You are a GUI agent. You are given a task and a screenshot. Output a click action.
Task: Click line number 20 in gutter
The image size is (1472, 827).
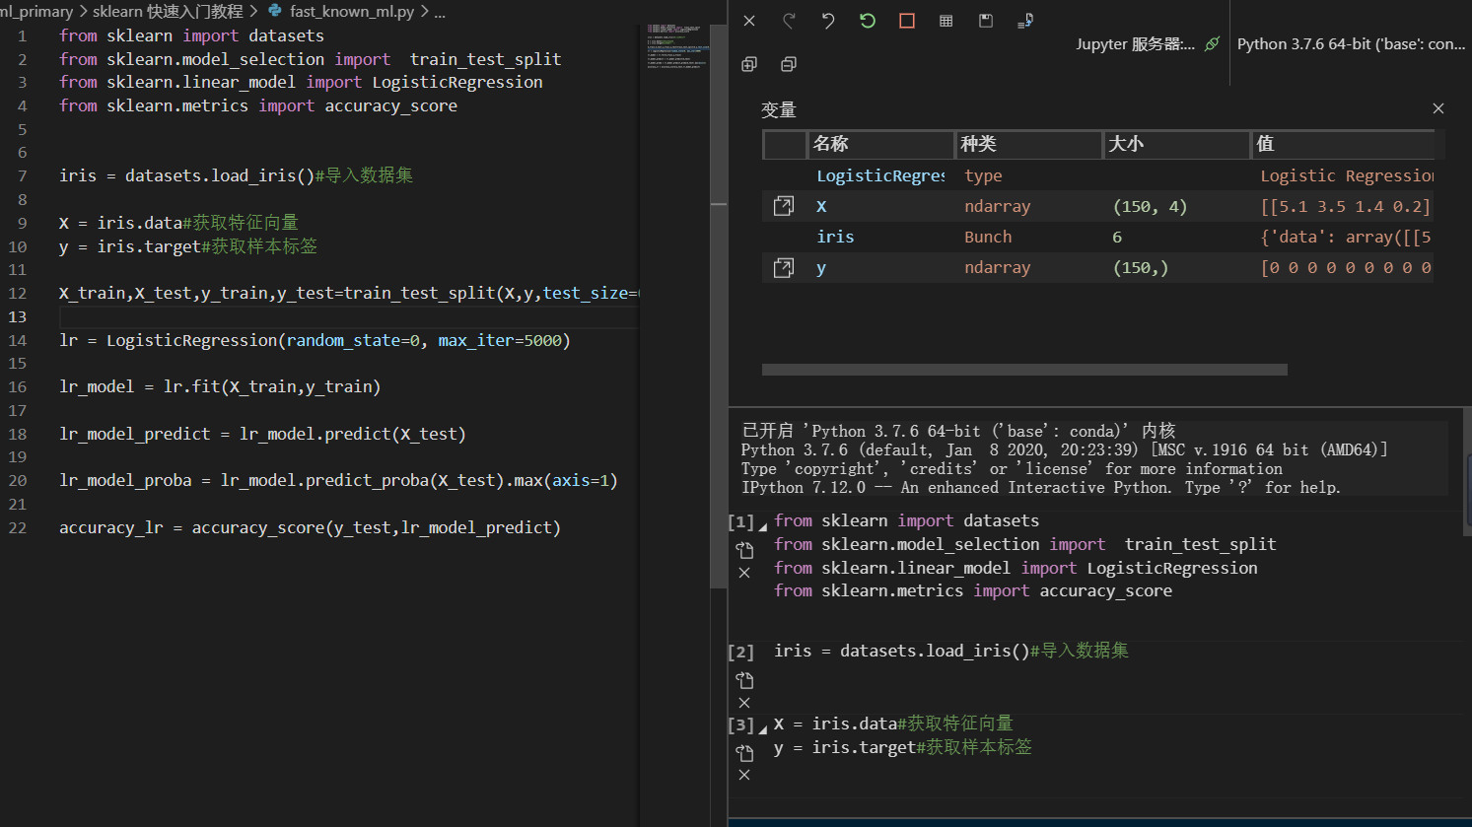(18, 480)
